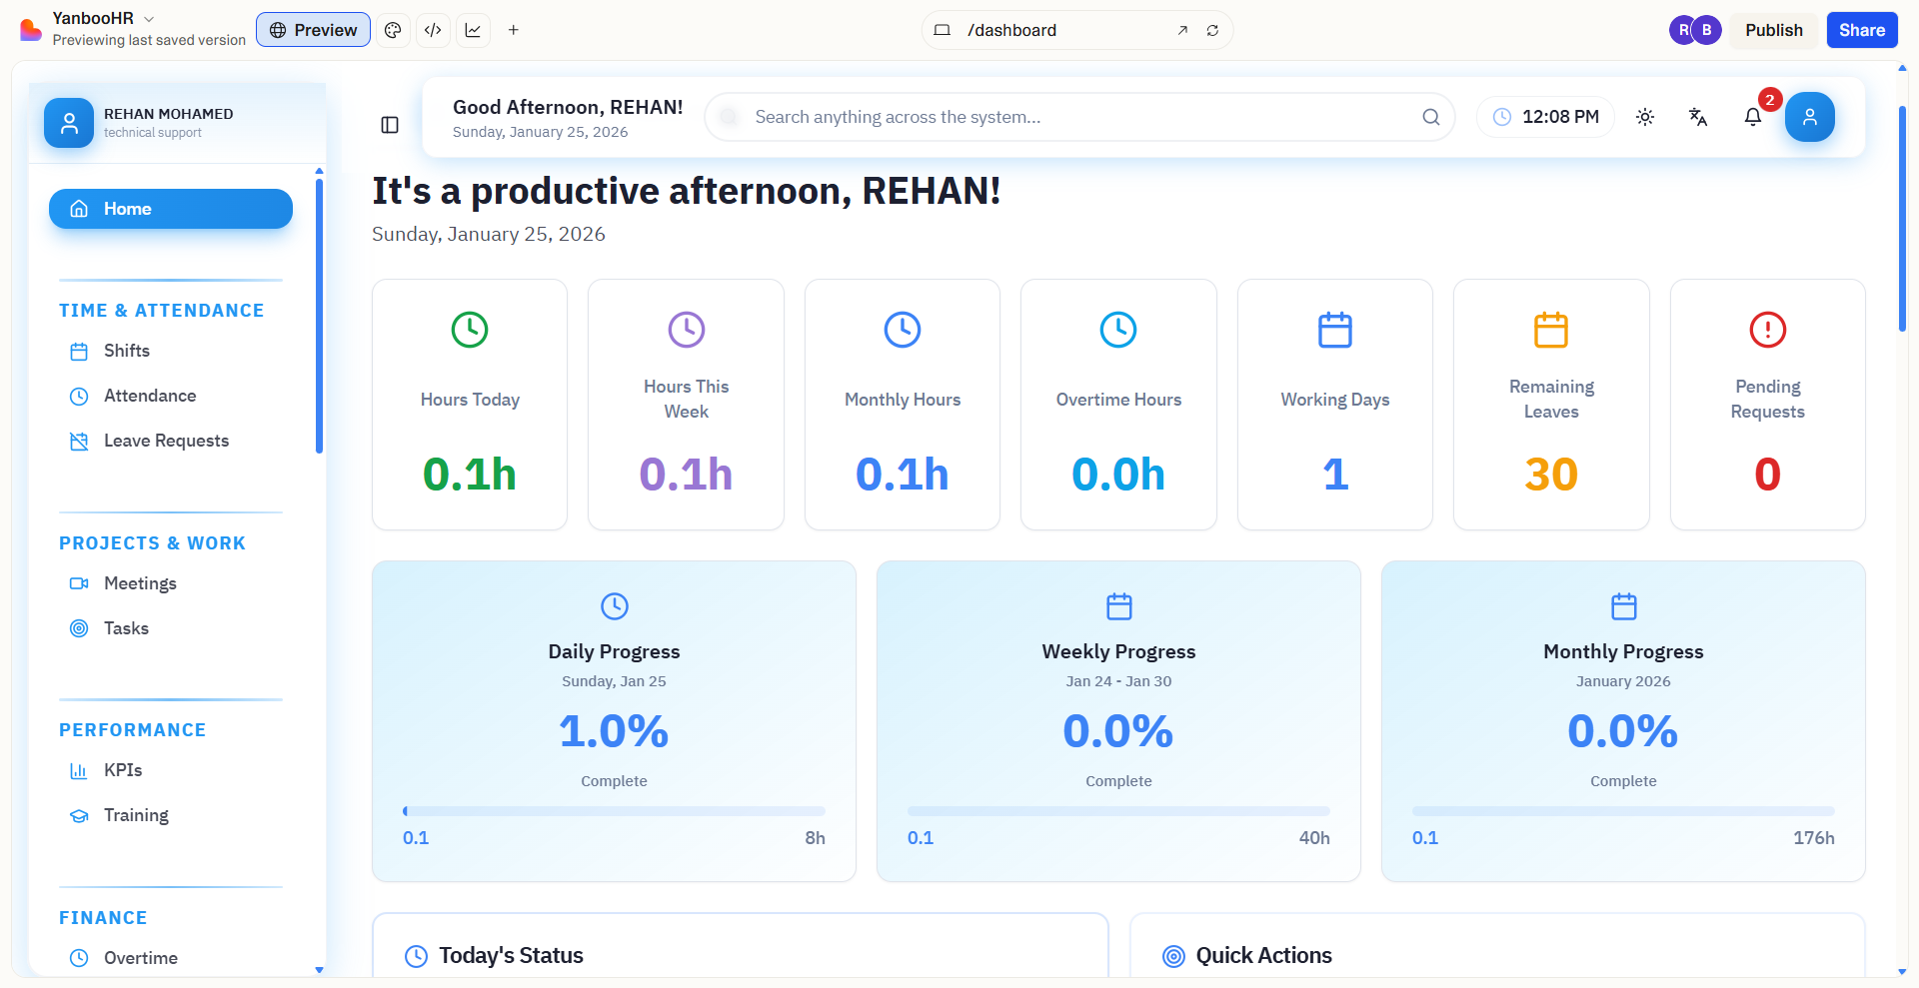Screen dimensions: 1919x988
Task: Open Leave Requests in sidebar
Action: [166, 441]
